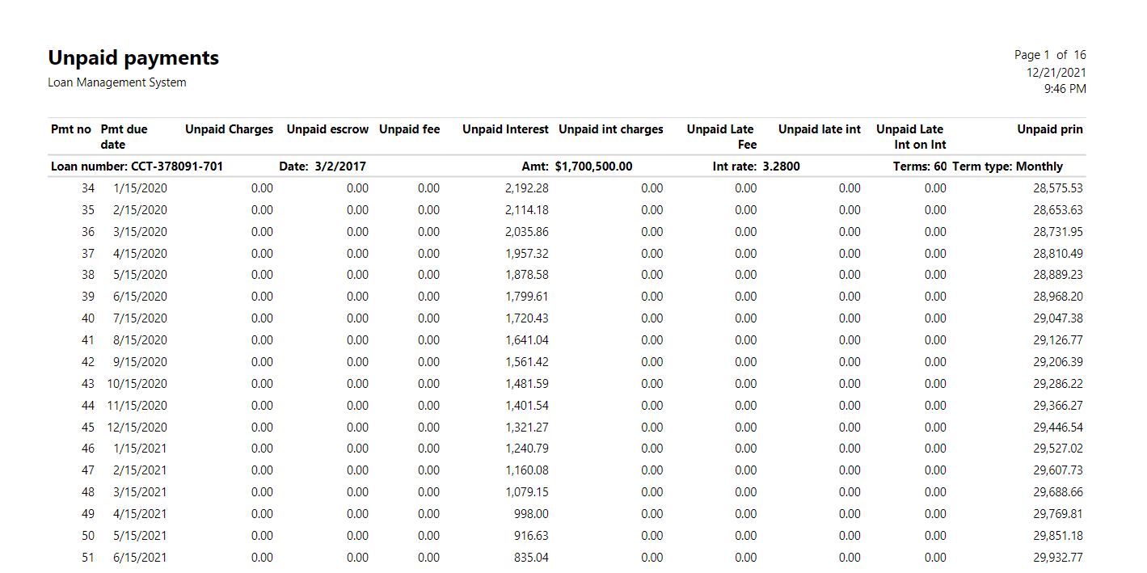Click the "Unpaid prin" column header

click(x=1049, y=129)
